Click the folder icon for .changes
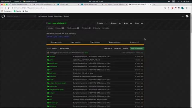This screenshot has width=192, height=108. point(48,57)
